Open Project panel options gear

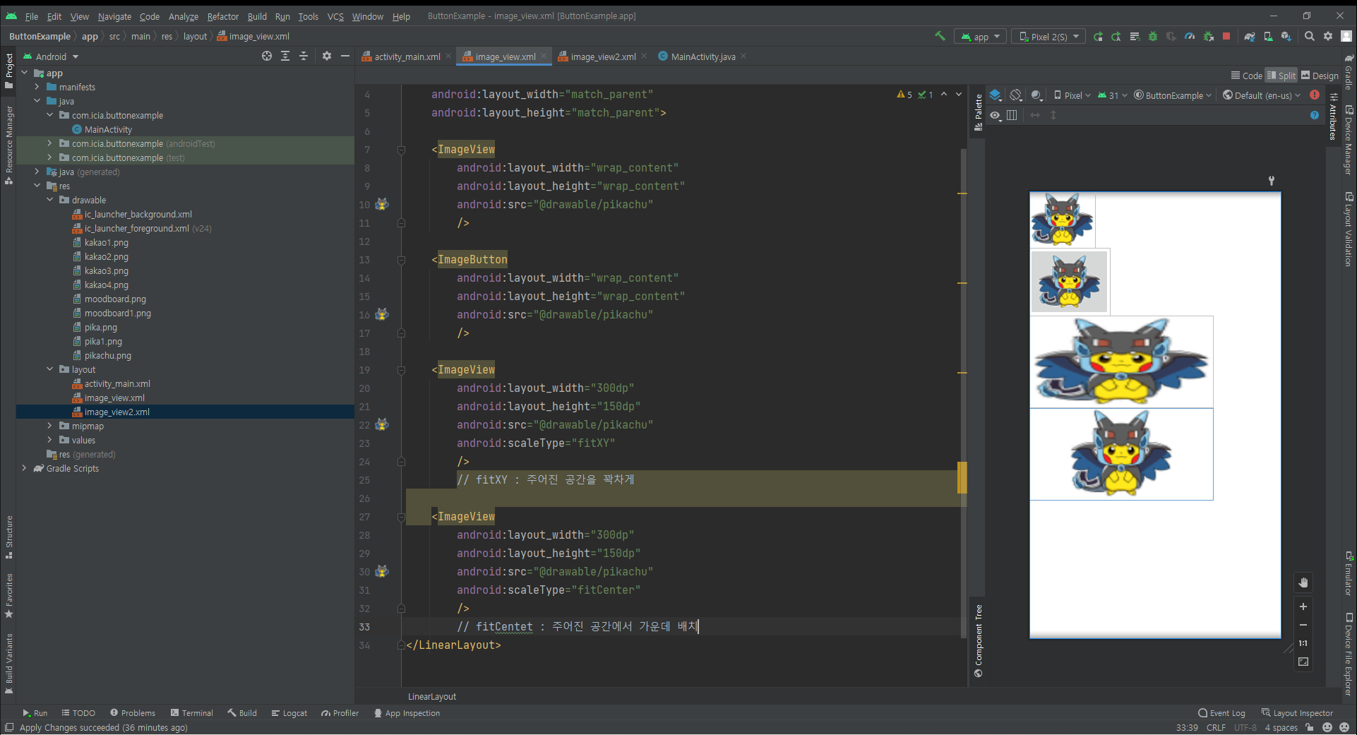(327, 56)
